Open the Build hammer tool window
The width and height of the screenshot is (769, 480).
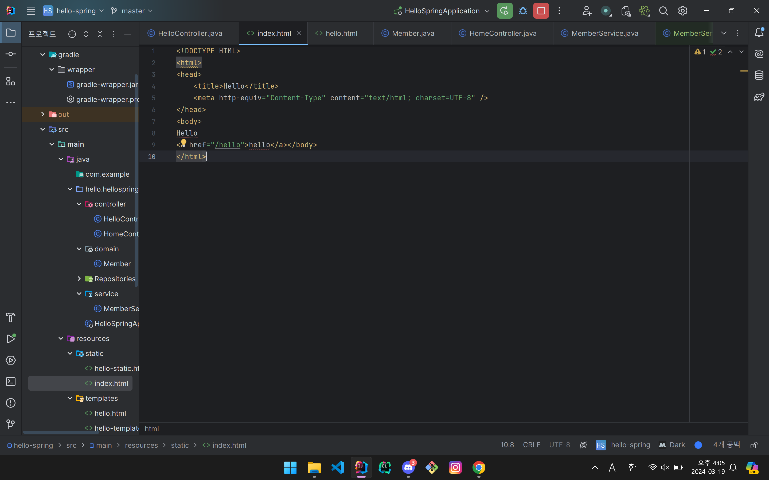pyautogui.click(x=11, y=318)
